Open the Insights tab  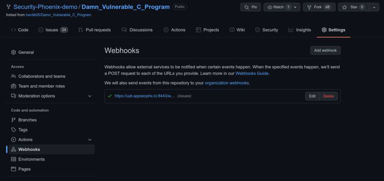[300, 30]
